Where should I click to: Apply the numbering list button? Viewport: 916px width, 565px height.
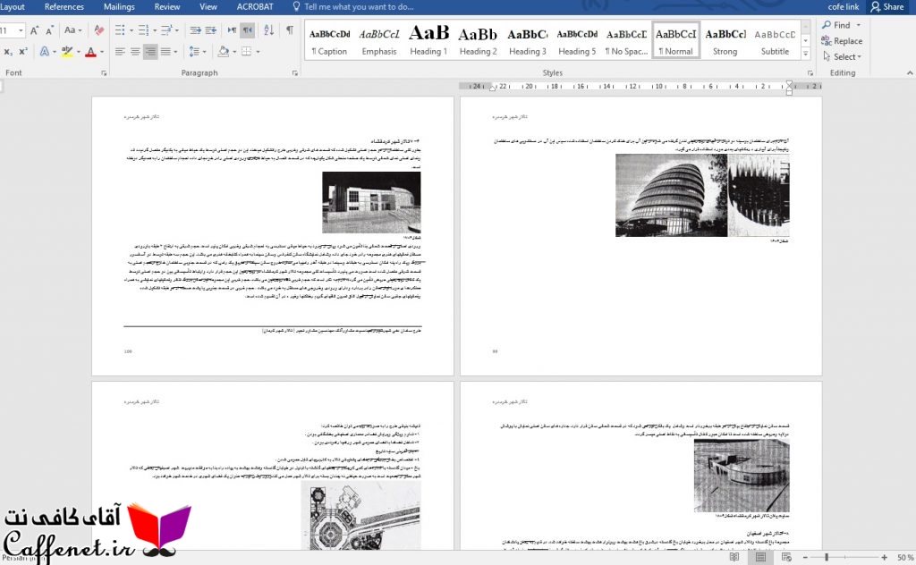click(x=143, y=30)
